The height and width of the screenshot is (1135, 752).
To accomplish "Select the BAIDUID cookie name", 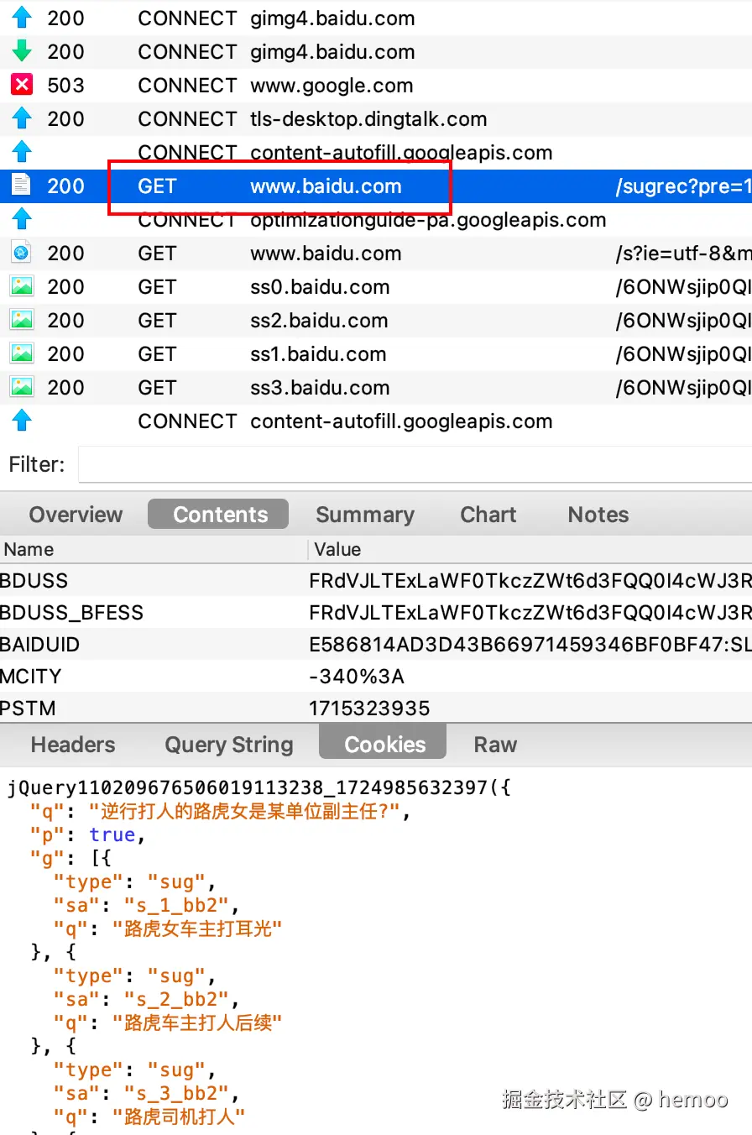I will pos(40,645).
